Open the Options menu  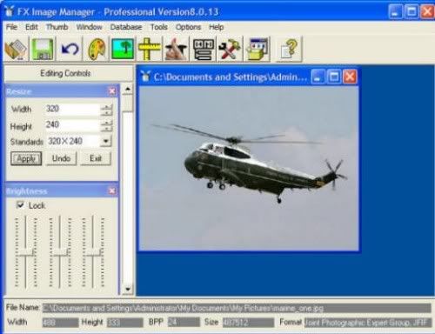188,27
